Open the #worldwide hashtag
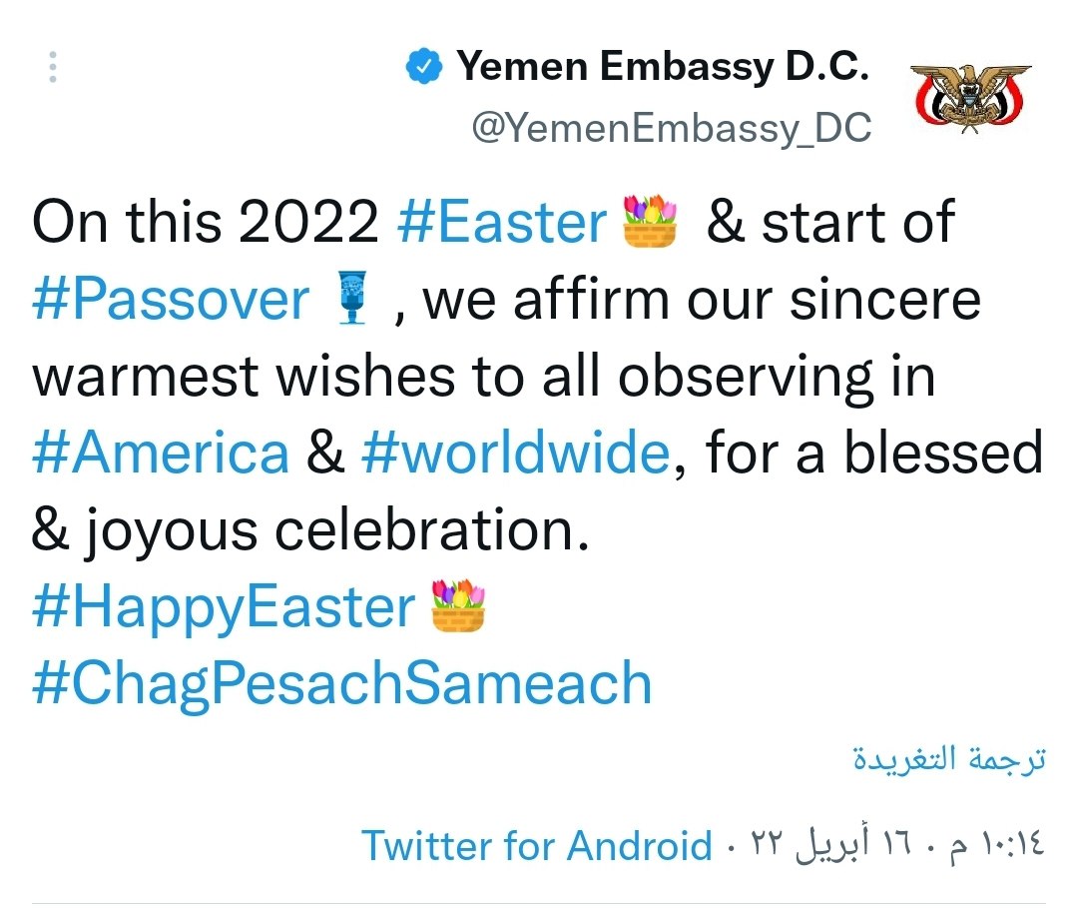 516,453
